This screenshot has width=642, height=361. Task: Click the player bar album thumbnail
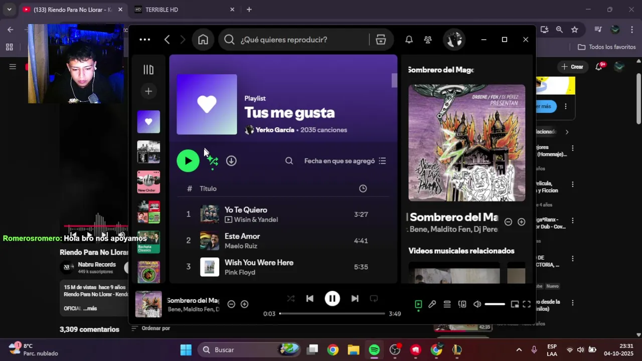click(x=148, y=304)
